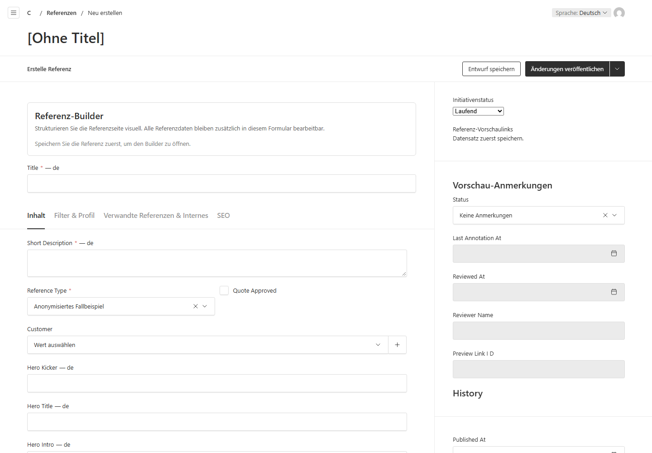Click the Neu erstellen breadcrumb text
Screen dimensions: 652x453
coord(105,13)
